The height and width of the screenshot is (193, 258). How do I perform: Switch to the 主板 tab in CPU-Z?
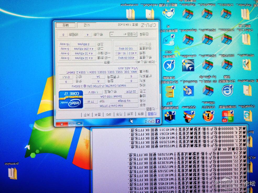tap(130, 114)
